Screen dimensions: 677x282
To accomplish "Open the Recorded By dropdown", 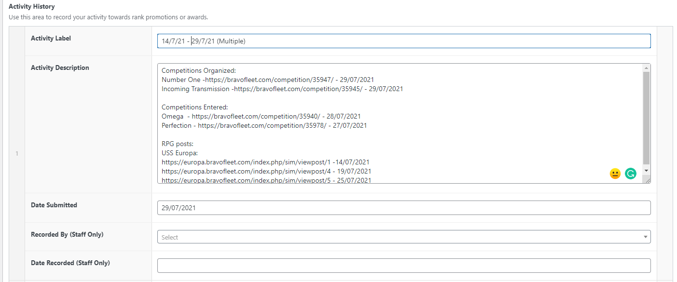I will tap(403, 237).
